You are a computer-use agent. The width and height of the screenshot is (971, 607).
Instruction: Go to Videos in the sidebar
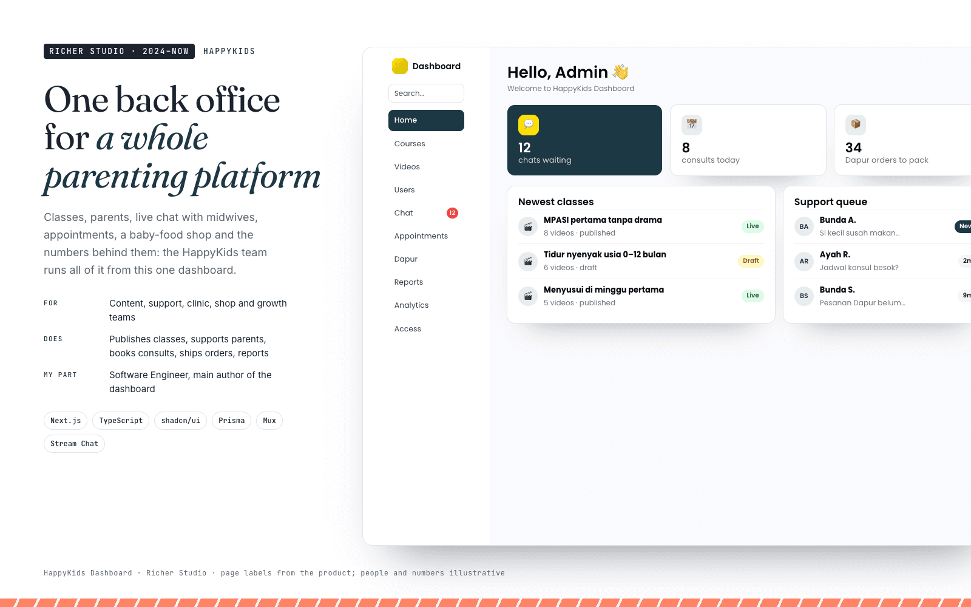tap(426, 167)
